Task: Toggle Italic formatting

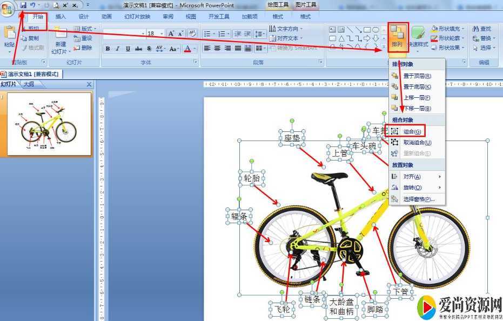Action: tap(118, 49)
